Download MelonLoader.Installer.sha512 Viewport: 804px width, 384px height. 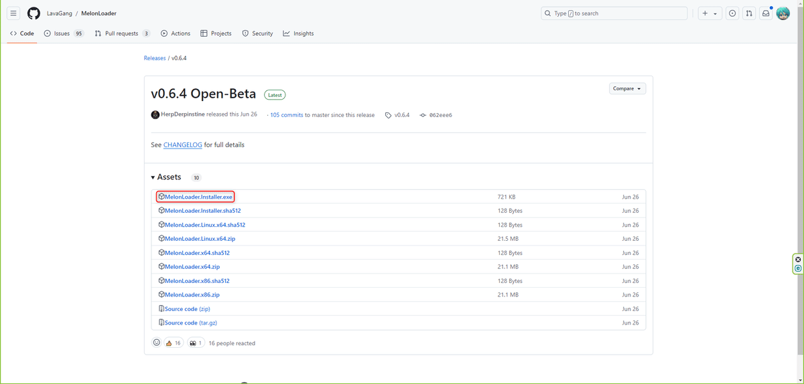point(202,211)
